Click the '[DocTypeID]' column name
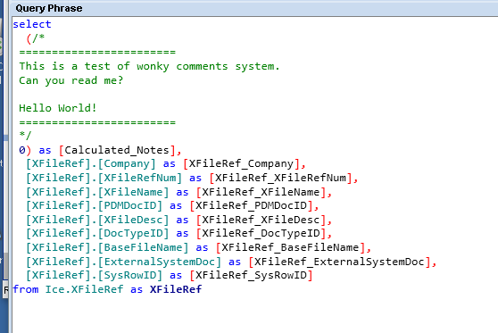498x333 pixels. [x=133, y=233]
